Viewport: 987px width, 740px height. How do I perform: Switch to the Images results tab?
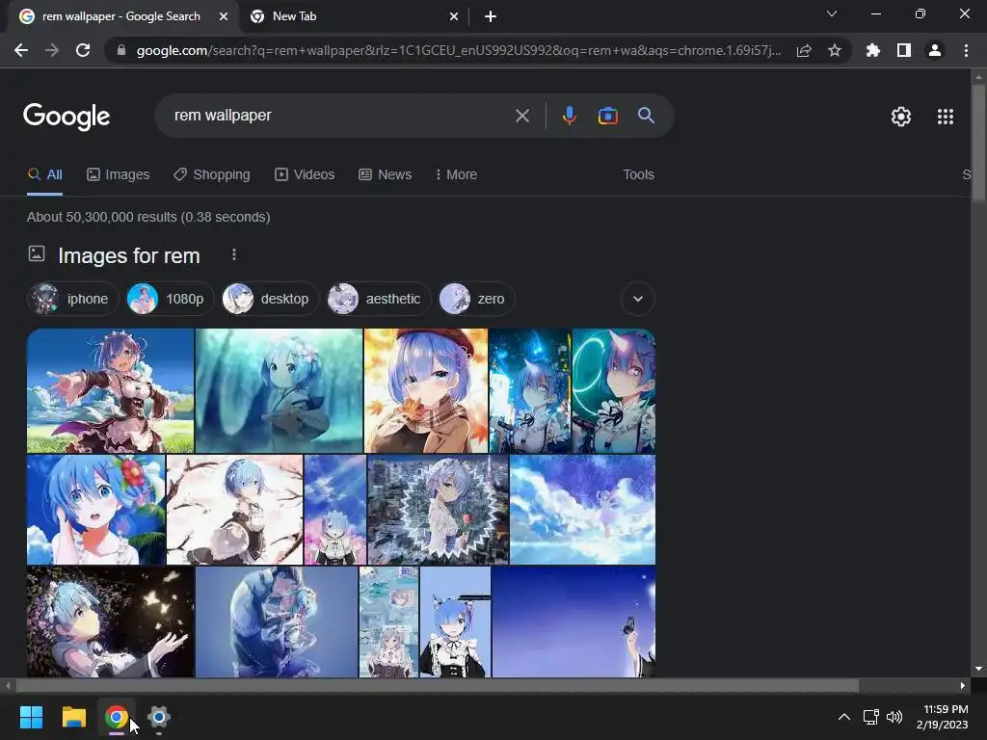119,175
